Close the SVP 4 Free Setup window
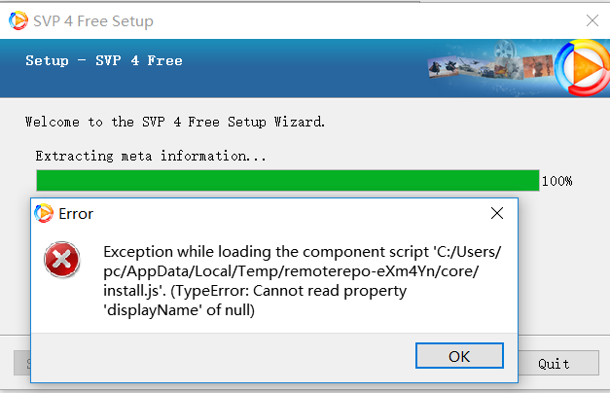 591,20
